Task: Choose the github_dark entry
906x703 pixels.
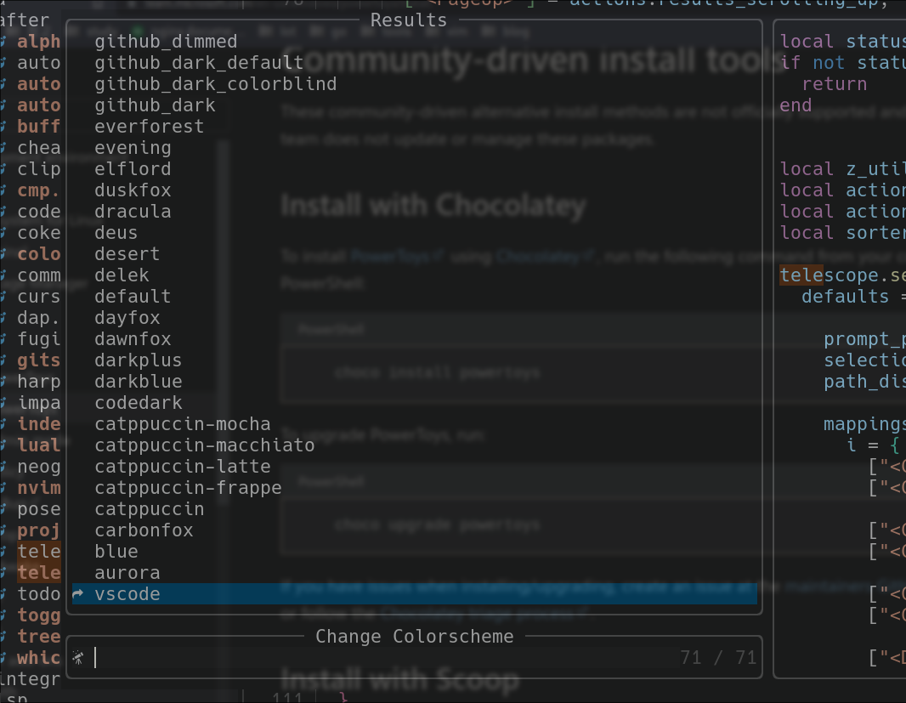Action: click(x=155, y=105)
